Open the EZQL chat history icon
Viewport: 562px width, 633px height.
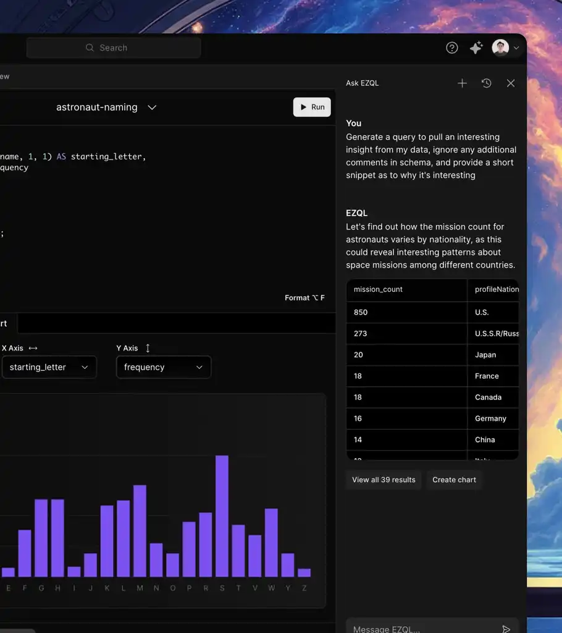pyautogui.click(x=486, y=83)
